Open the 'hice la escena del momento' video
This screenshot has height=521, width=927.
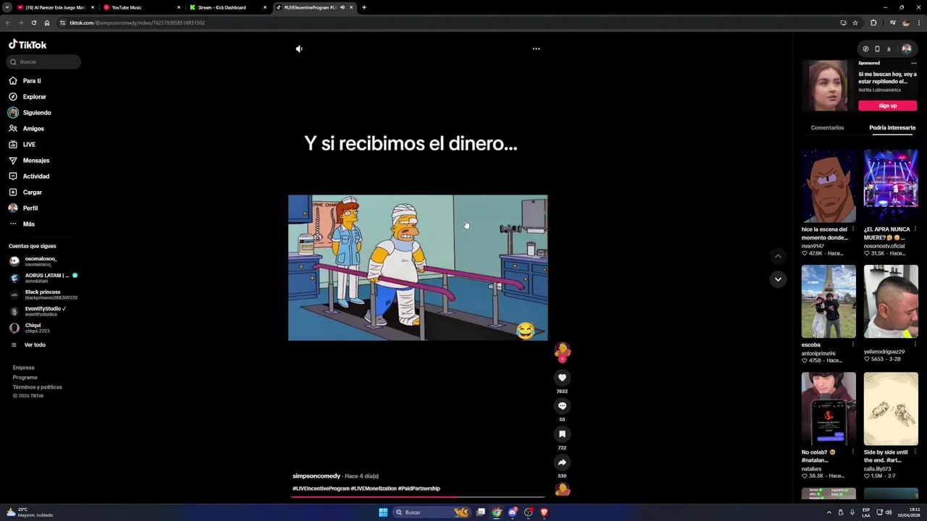[829, 186]
